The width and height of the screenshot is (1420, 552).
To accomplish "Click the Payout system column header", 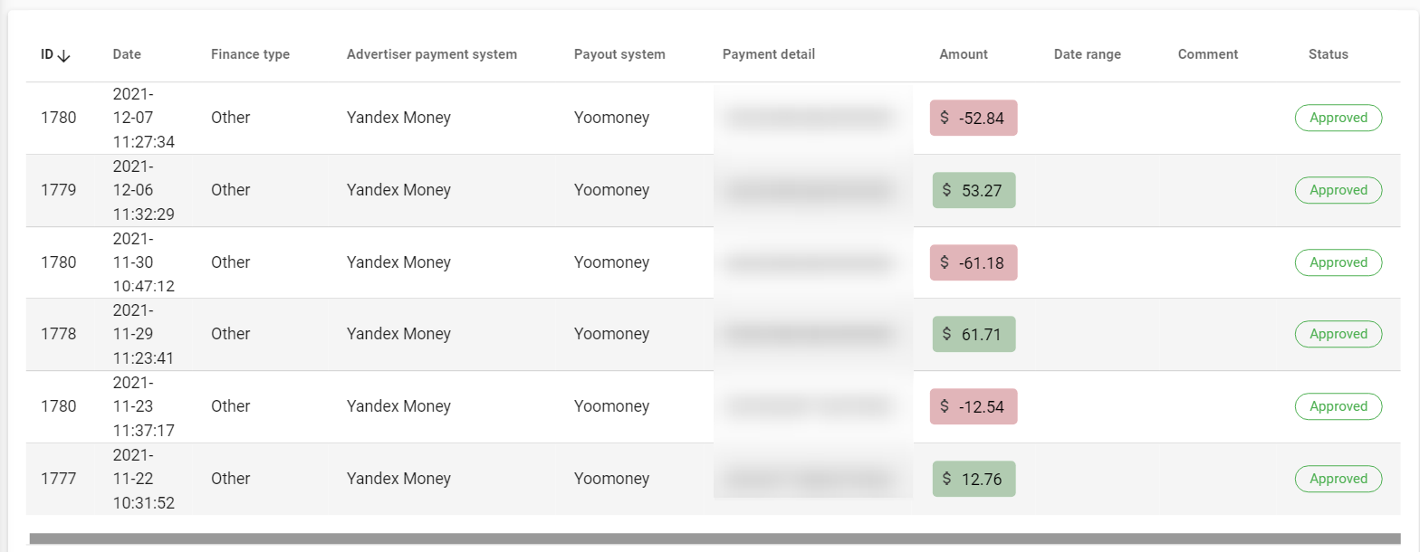I will [619, 54].
